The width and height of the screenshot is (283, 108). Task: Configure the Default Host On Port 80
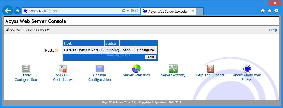pyautogui.click(x=145, y=50)
